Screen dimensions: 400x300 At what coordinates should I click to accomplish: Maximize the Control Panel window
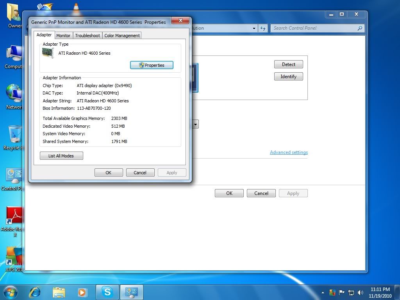pos(342,14)
